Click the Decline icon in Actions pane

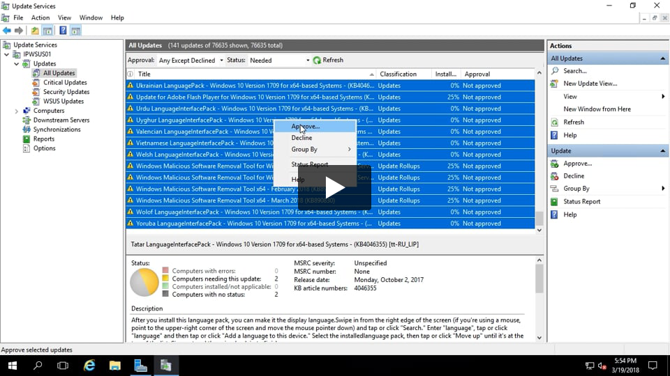tap(555, 176)
